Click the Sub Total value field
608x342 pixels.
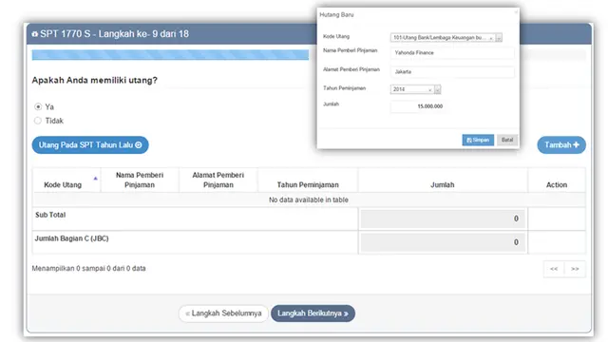[443, 218]
